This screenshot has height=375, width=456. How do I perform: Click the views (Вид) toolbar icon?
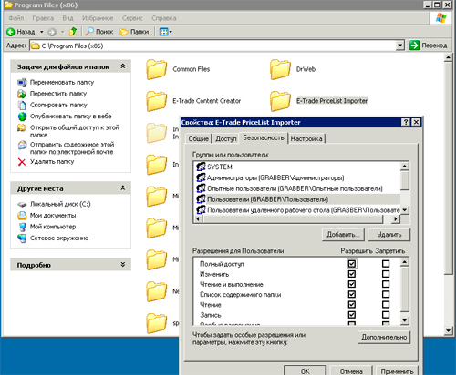point(163,32)
